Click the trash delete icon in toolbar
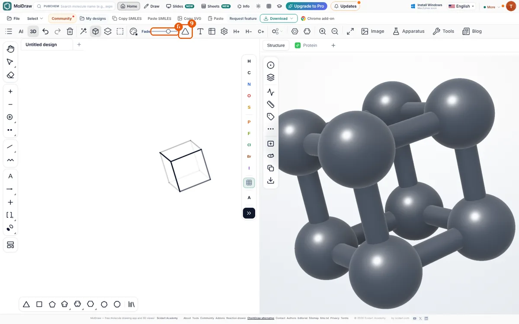 point(70,32)
